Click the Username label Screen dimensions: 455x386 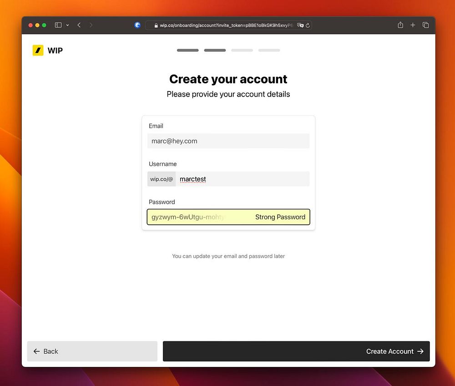tap(163, 164)
